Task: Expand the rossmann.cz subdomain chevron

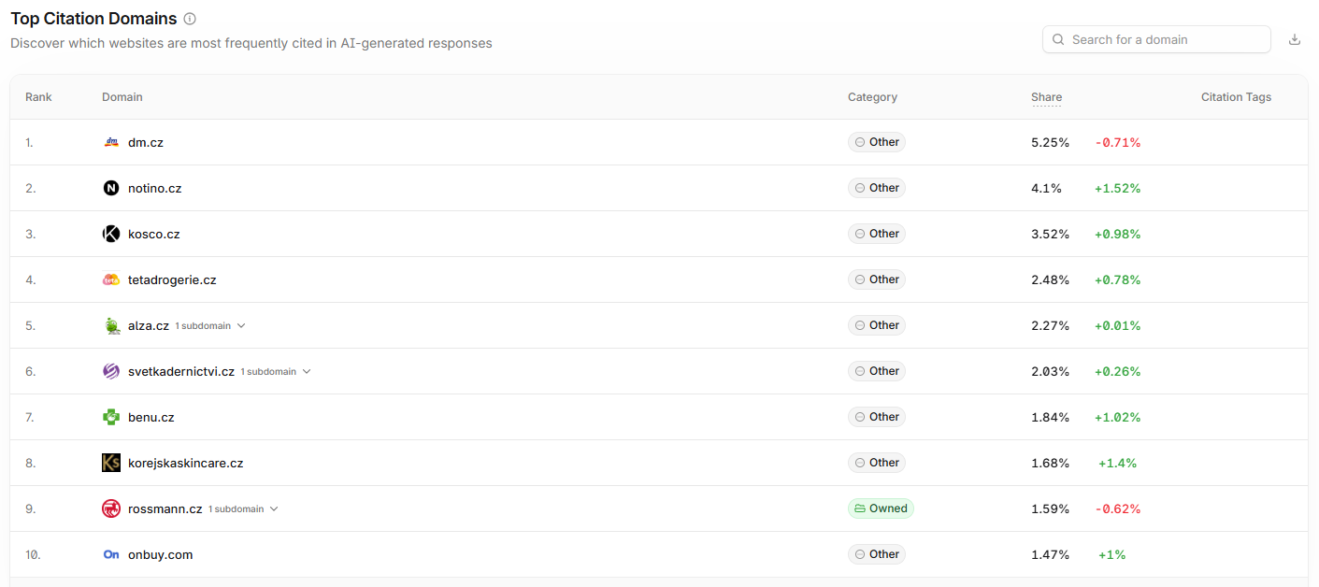Action: click(274, 509)
